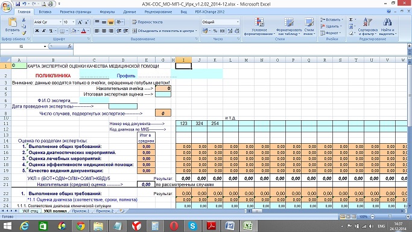Open the number format dropdown (Общий)
The image size is (412, 232).
(238, 22)
